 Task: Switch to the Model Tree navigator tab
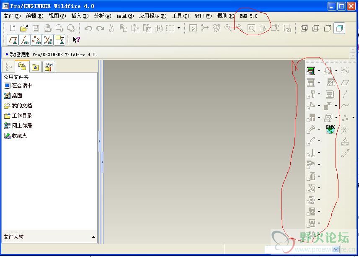click(9, 67)
